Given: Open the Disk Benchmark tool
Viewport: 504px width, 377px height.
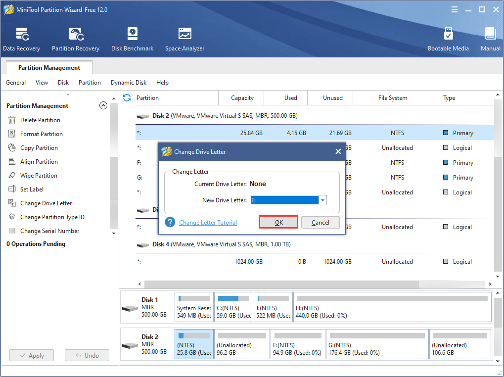Looking at the screenshot, I should [132, 39].
